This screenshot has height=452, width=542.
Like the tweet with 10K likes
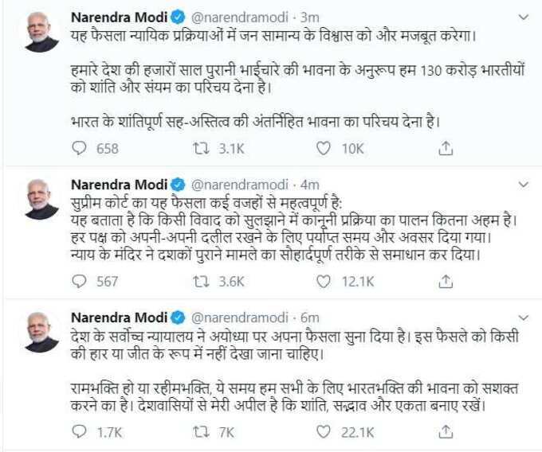click(x=324, y=148)
